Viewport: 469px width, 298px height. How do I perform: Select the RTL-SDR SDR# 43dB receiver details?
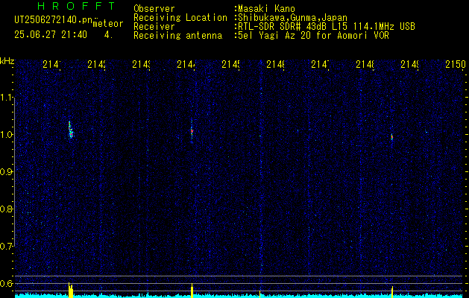(x=327, y=27)
